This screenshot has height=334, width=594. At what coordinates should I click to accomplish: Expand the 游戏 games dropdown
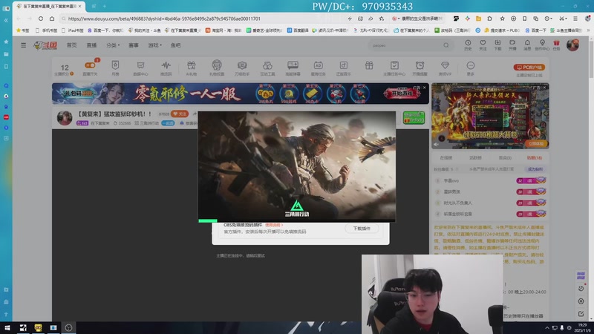154,45
